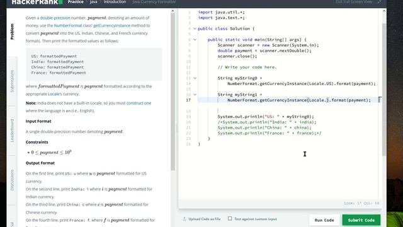Click US: formattedPayment sample line
The width and height of the screenshot is (403, 227).
tap(54, 56)
